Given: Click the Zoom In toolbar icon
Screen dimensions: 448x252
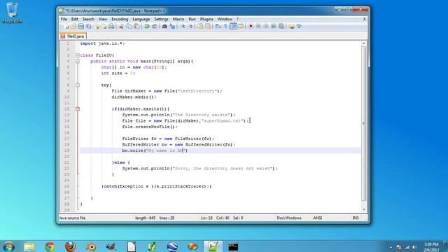Looking at the screenshot, I should point(183,27).
